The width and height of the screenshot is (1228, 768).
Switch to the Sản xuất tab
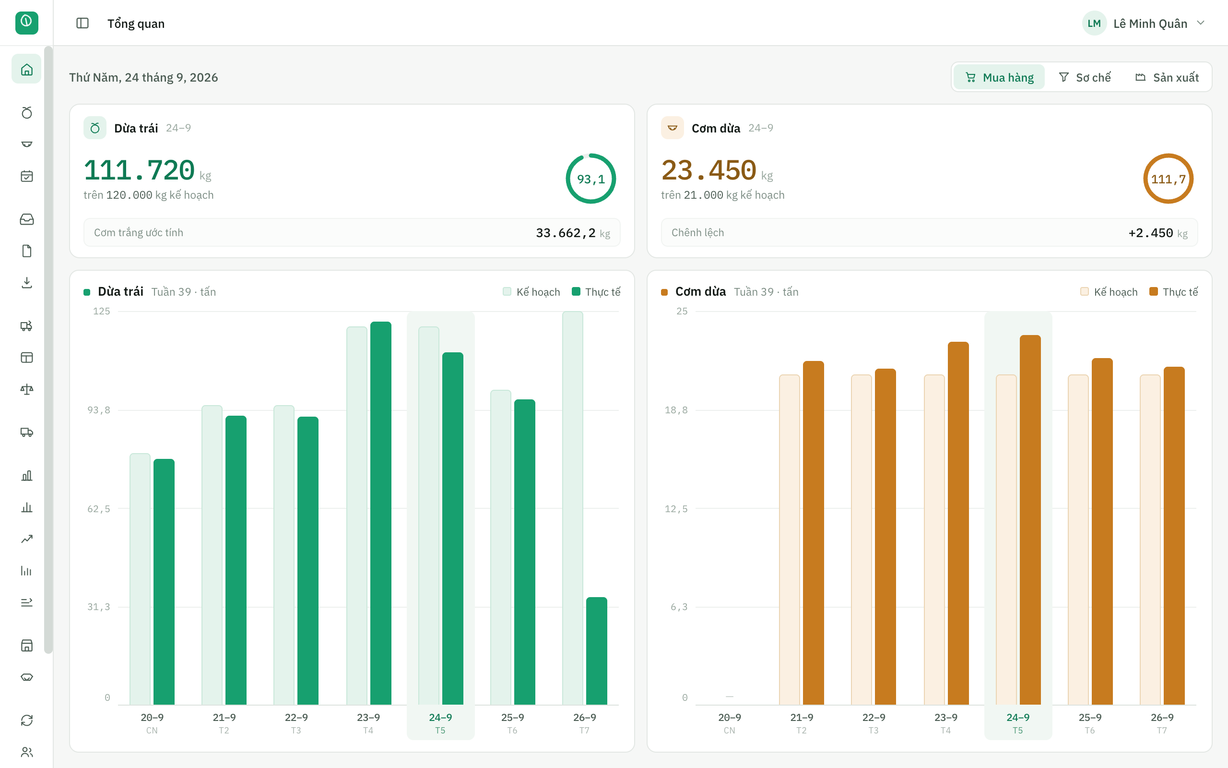(1167, 77)
